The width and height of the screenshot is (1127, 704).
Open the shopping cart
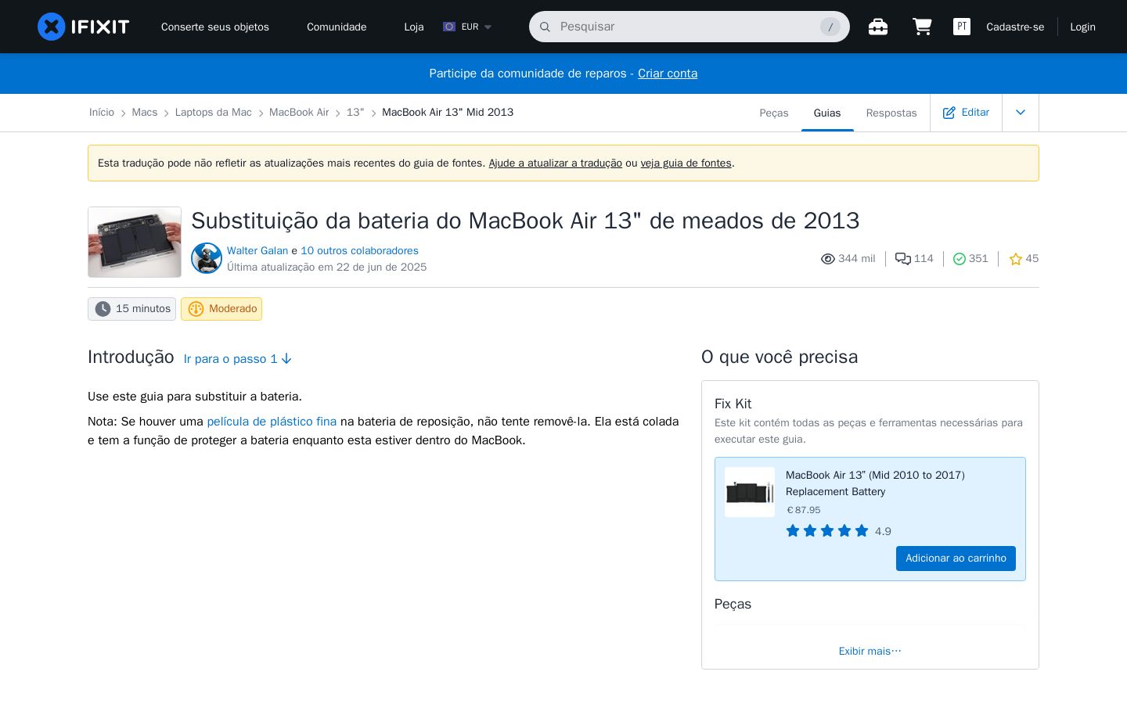pyautogui.click(x=922, y=27)
